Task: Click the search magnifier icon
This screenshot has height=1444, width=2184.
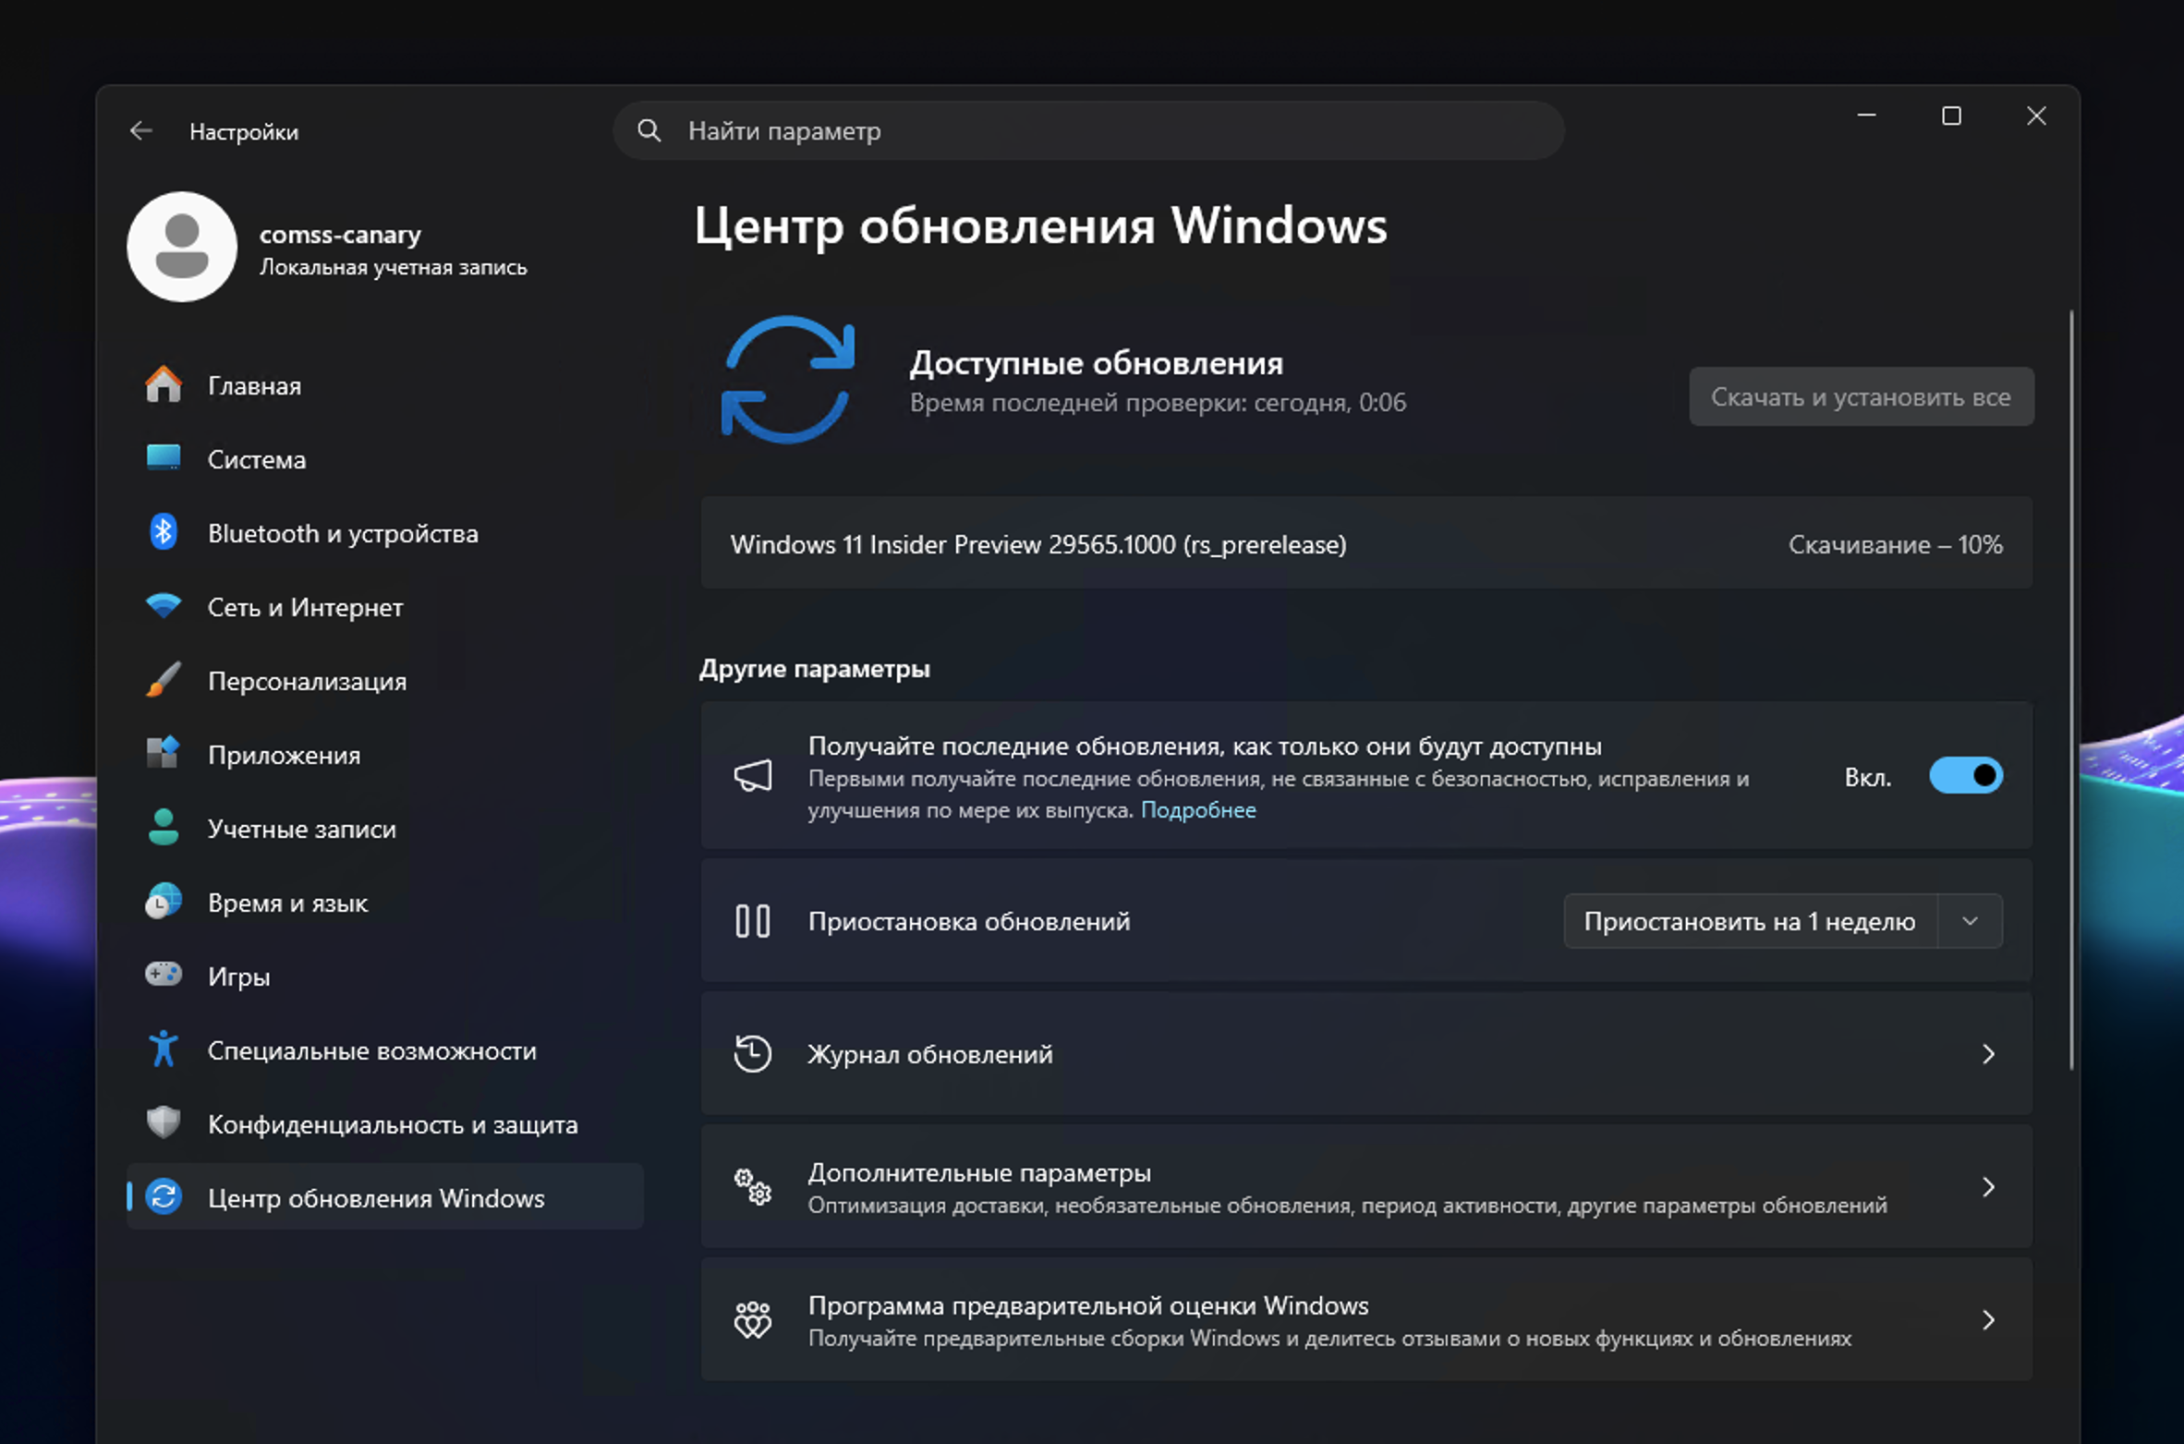Action: (649, 130)
